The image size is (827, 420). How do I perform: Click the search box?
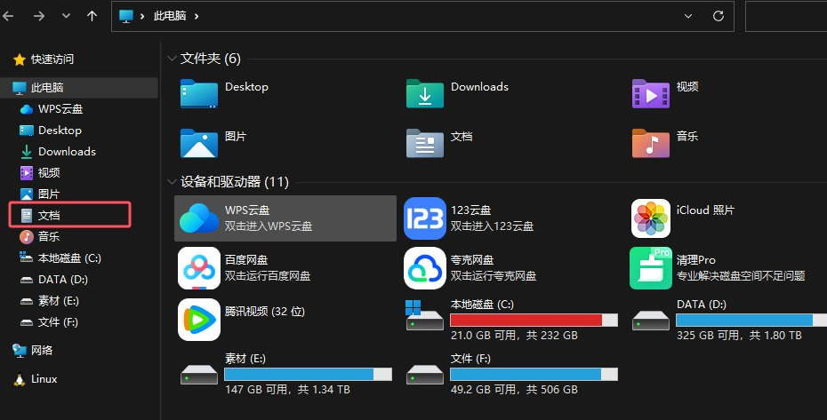786,16
